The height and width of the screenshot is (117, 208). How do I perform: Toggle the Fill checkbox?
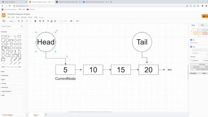[x=191, y=40]
